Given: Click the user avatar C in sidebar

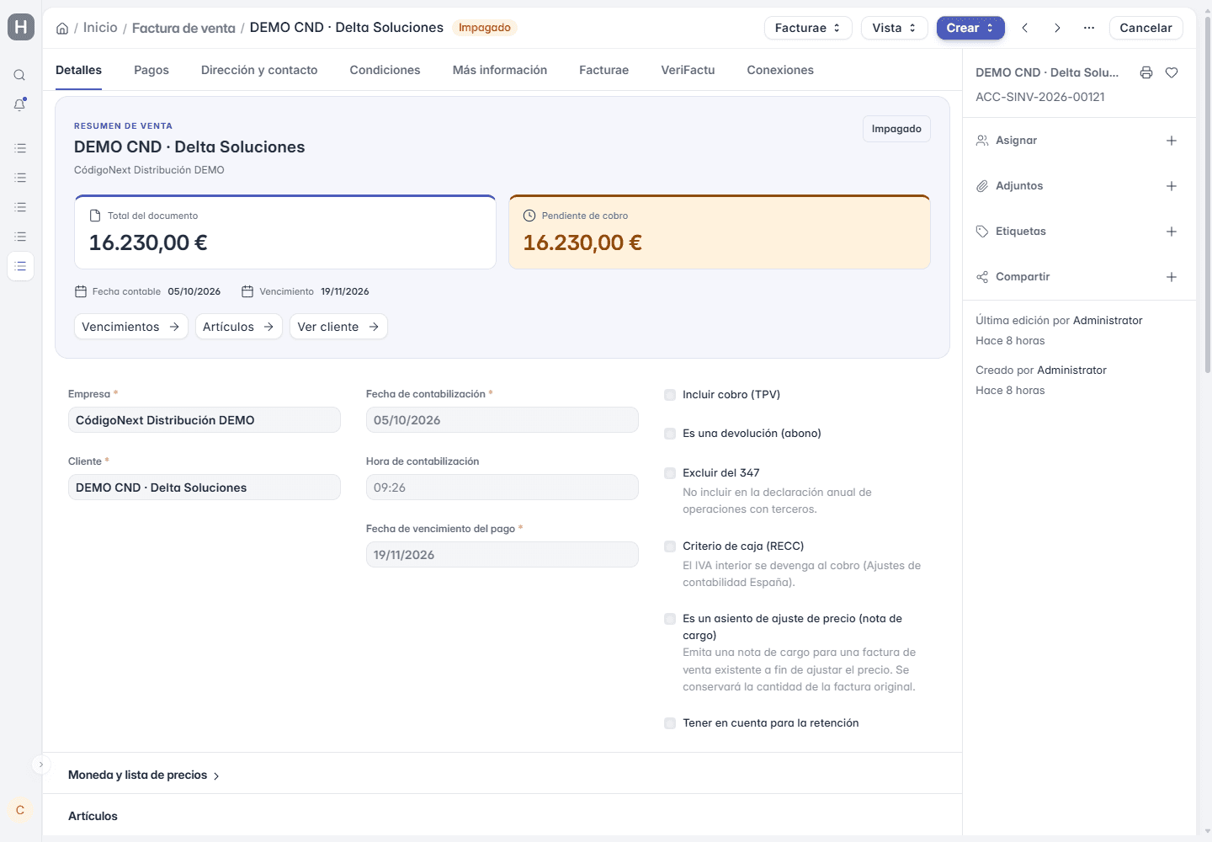Looking at the screenshot, I should 20,810.
